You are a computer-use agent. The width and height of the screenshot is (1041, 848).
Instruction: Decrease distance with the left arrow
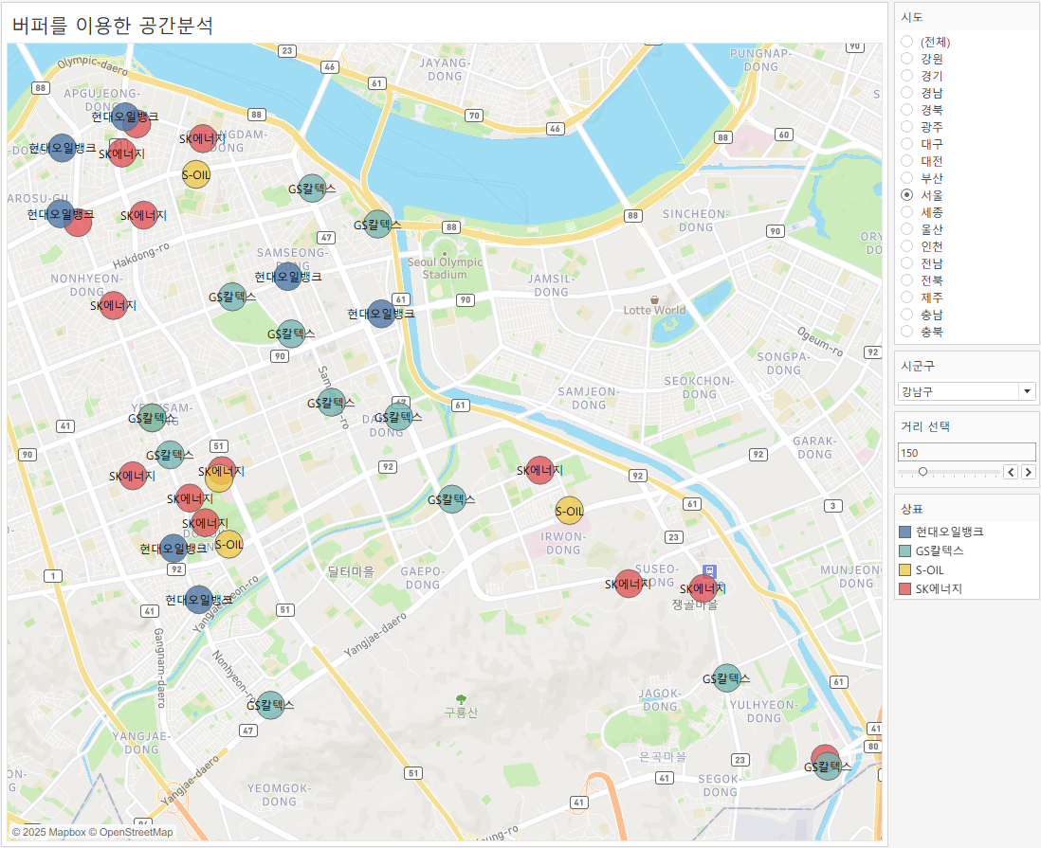tap(1011, 472)
